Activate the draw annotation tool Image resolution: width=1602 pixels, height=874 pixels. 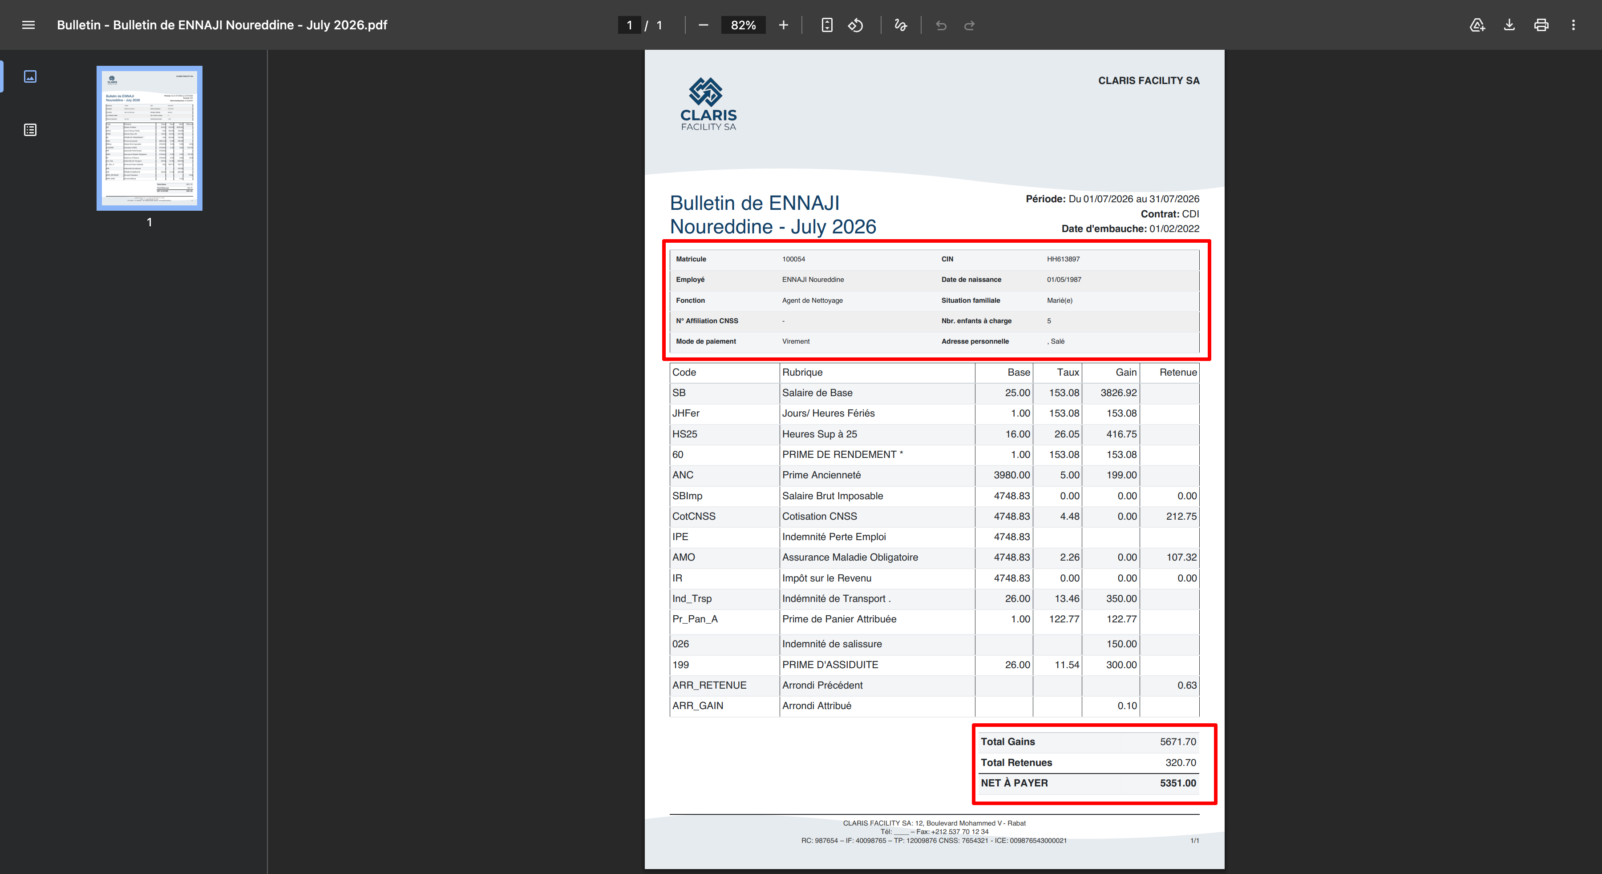coord(901,25)
